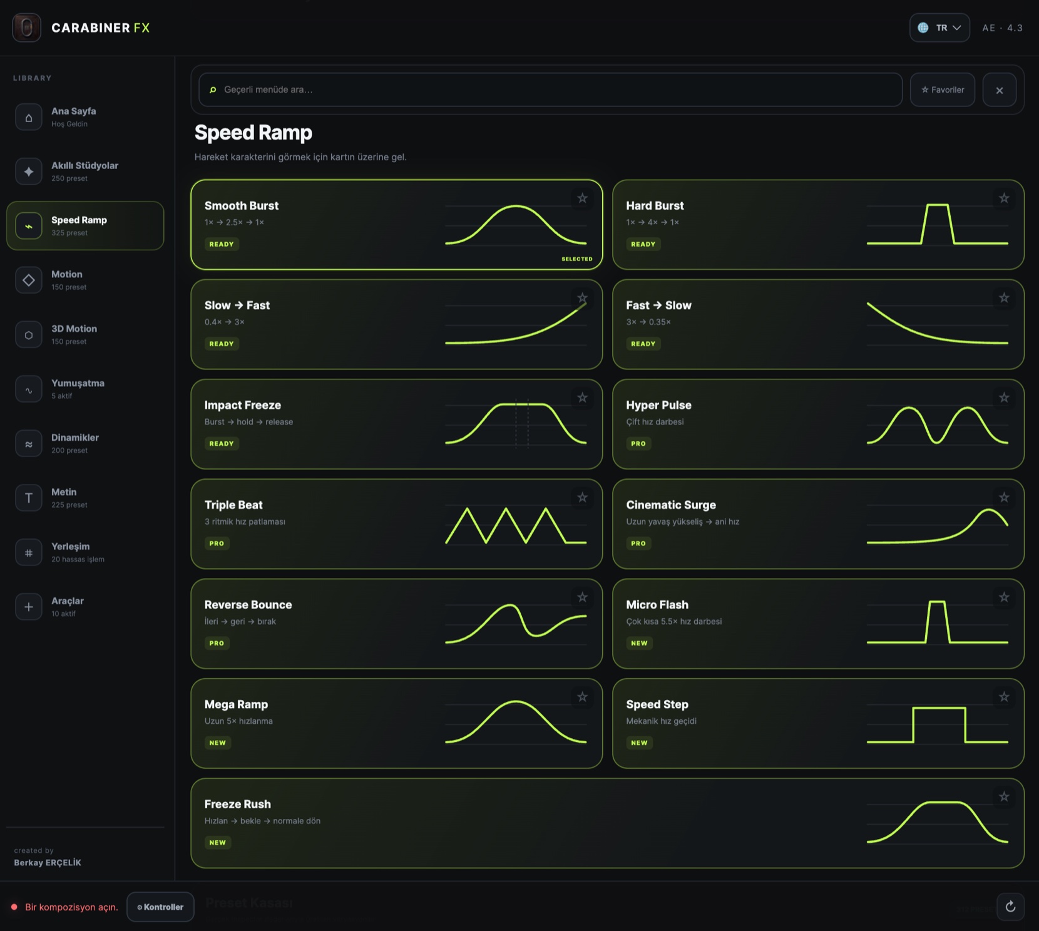
Task: Click the Mega Ramp curve thumbnail
Action: (x=516, y=722)
